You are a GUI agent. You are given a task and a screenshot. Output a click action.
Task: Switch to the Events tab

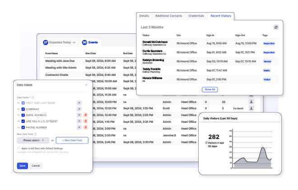pyautogui.click(x=90, y=42)
